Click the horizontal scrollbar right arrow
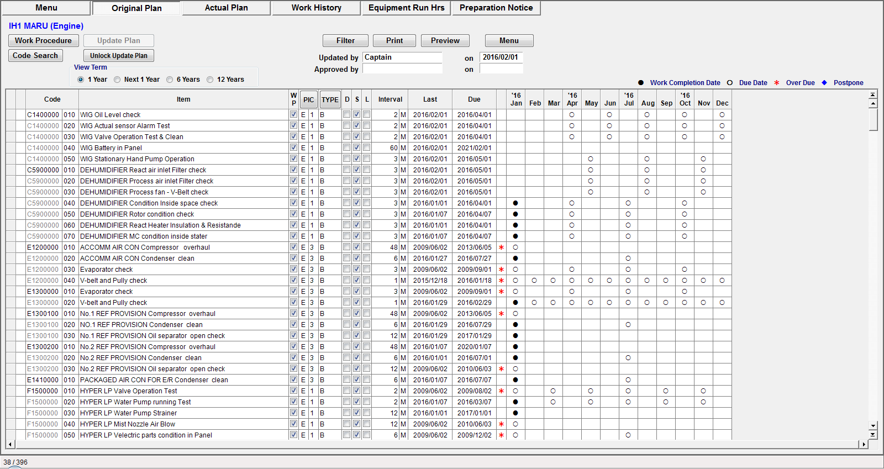Image resolution: width=884 pixels, height=469 pixels. click(864, 444)
